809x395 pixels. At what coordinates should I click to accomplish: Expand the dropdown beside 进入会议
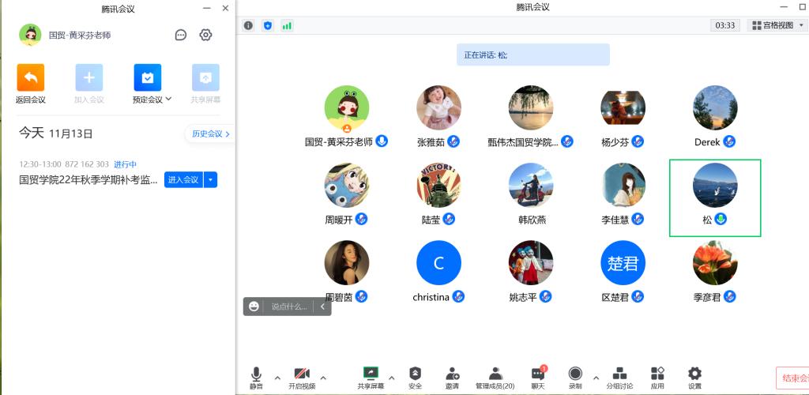coord(210,179)
